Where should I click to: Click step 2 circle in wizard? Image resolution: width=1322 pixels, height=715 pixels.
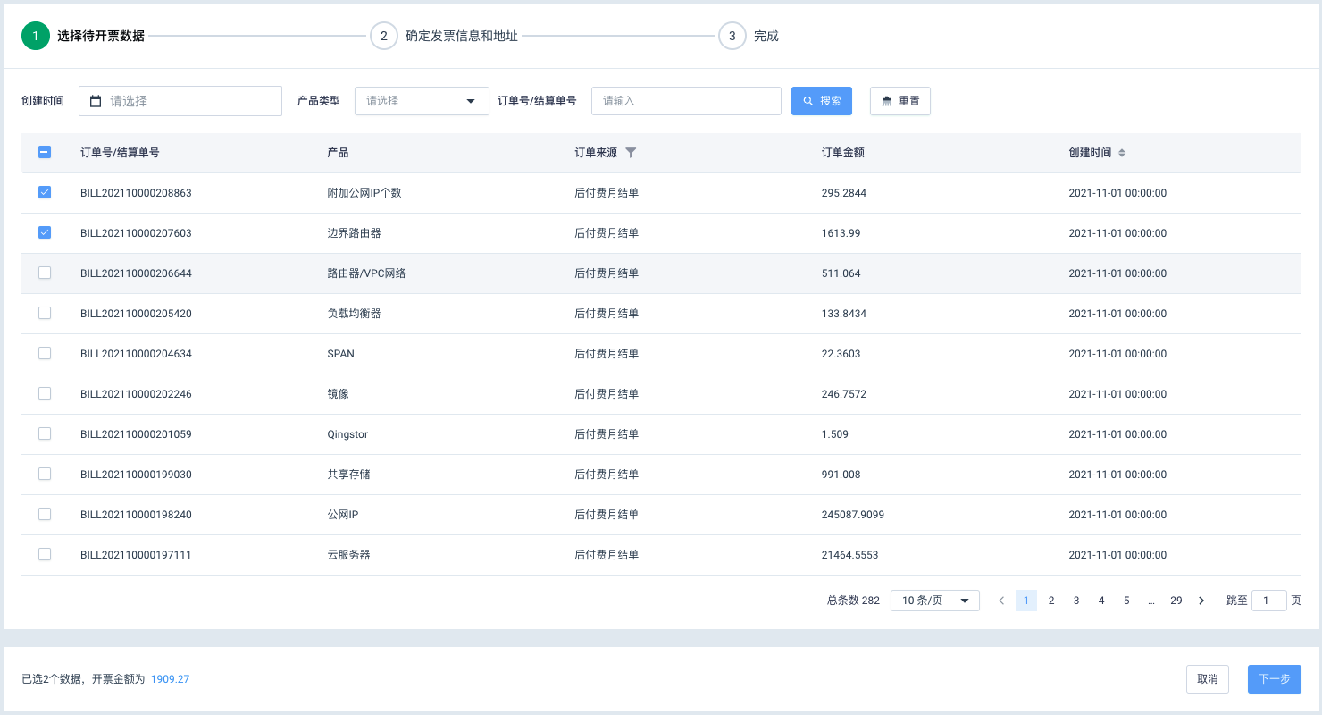(383, 36)
